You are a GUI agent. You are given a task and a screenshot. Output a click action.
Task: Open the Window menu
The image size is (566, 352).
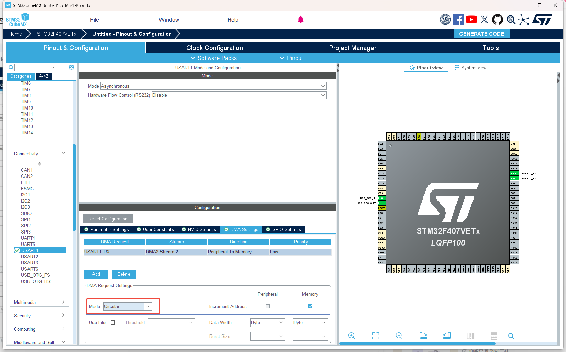point(169,20)
